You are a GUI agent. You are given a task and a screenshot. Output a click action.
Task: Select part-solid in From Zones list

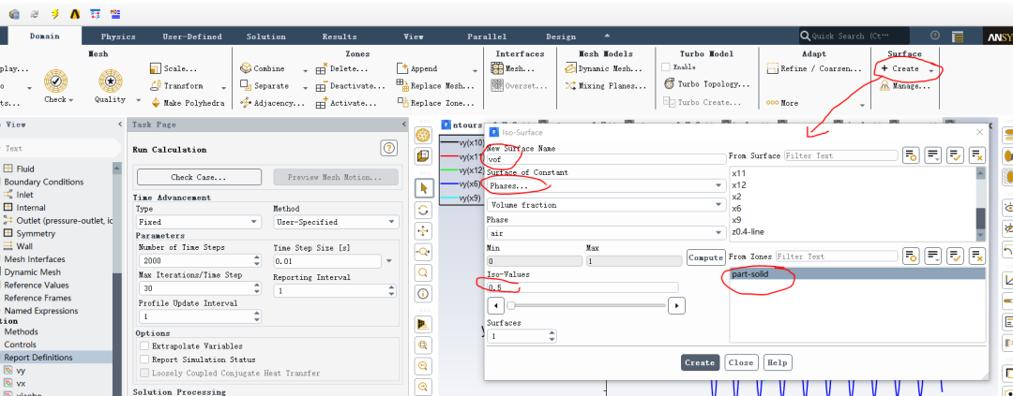tap(856, 274)
